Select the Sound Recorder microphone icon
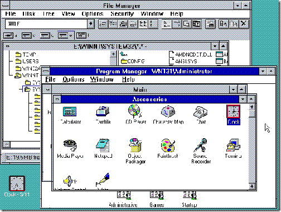The height and width of the screenshot is (212, 281). click(200, 145)
